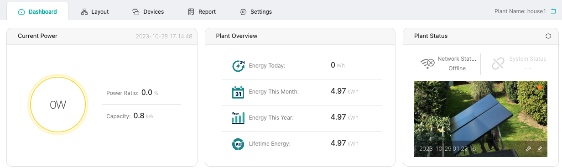Click the Network Status offline wifi icon

pyautogui.click(x=427, y=63)
